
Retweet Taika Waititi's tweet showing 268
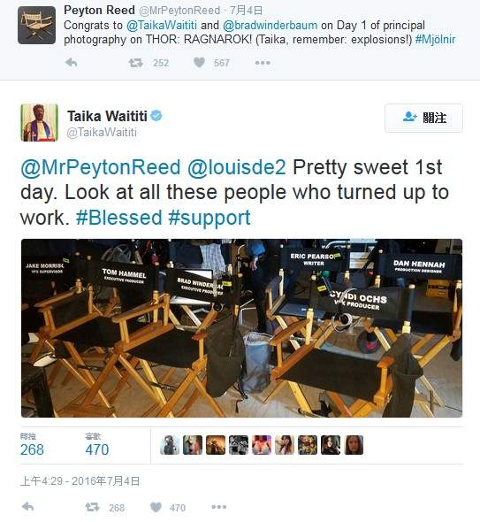tap(92, 507)
